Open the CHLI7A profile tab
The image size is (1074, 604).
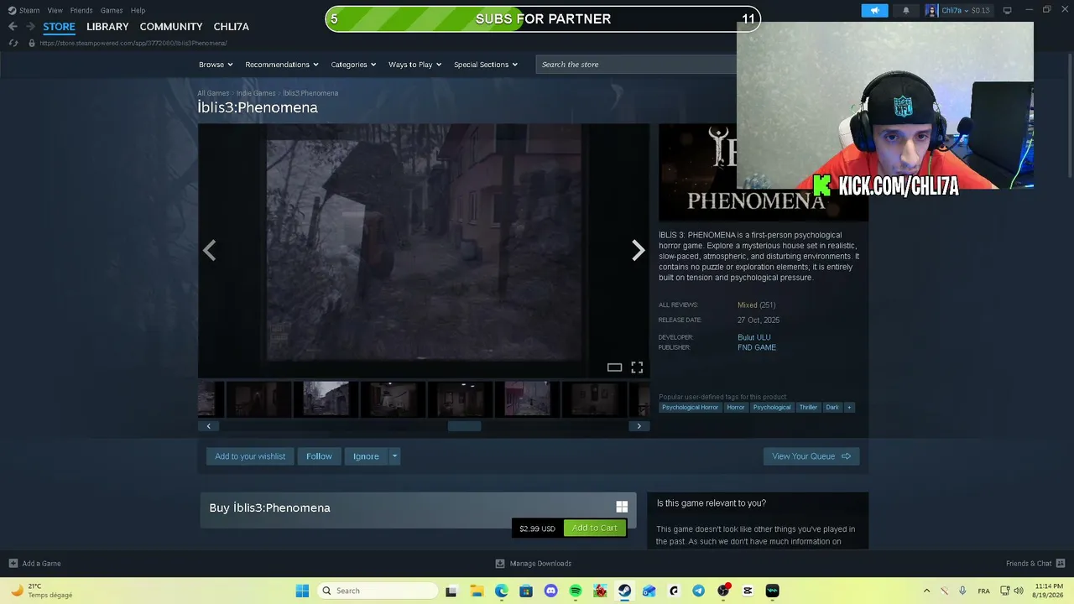point(232,26)
